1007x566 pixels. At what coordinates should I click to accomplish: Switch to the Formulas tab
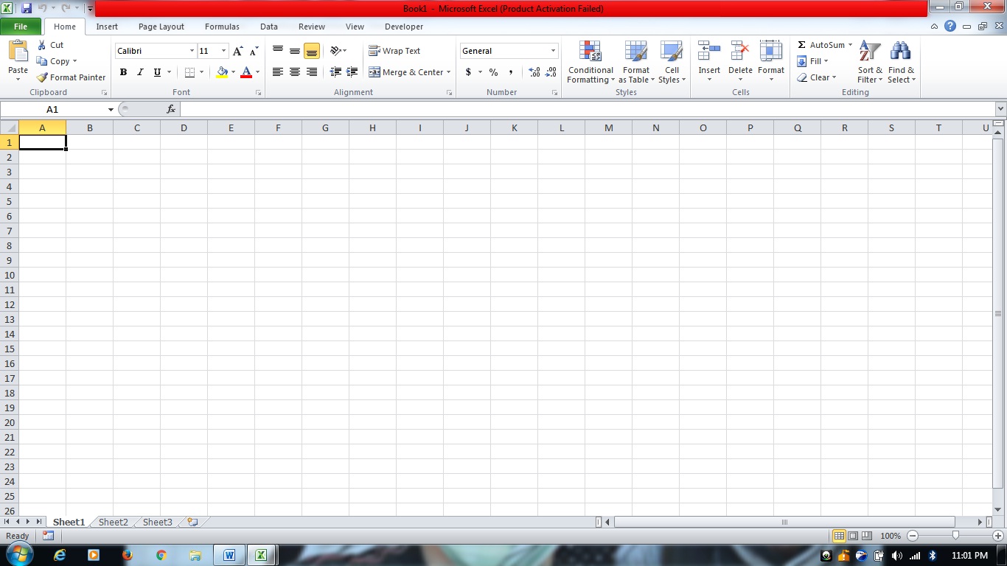(222, 27)
